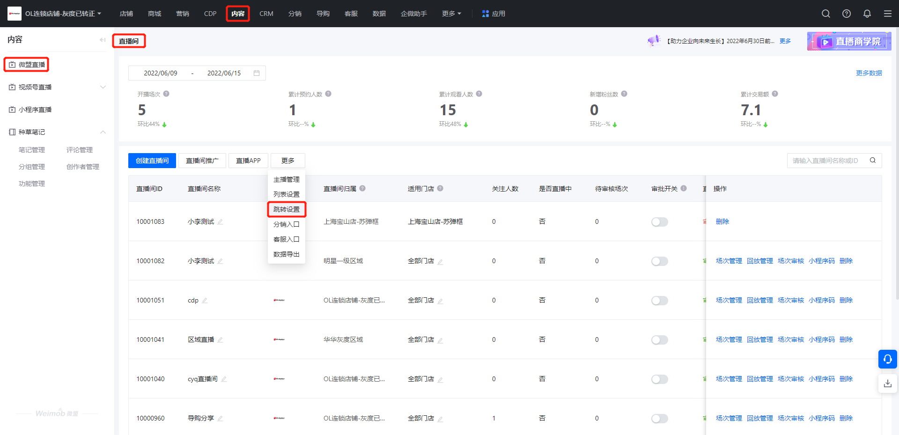Edit store pencil icon in 10001082 row
The height and width of the screenshot is (435, 899).
point(440,261)
